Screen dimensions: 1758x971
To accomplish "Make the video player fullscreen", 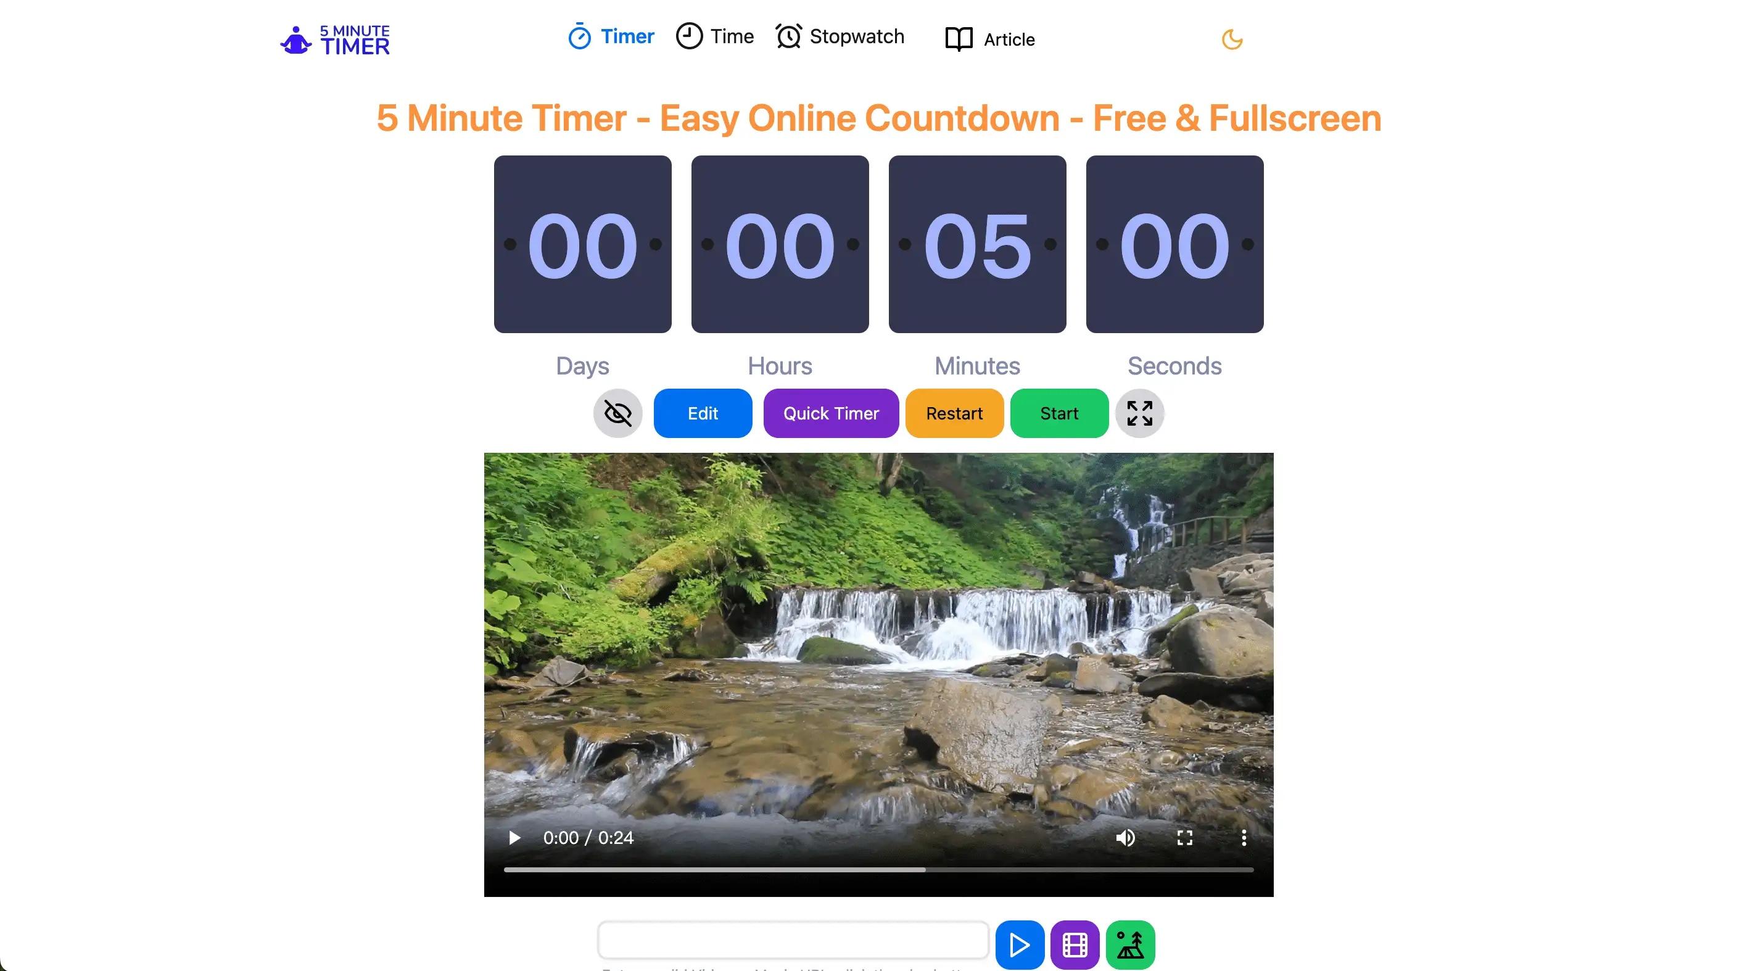I will pos(1185,837).
